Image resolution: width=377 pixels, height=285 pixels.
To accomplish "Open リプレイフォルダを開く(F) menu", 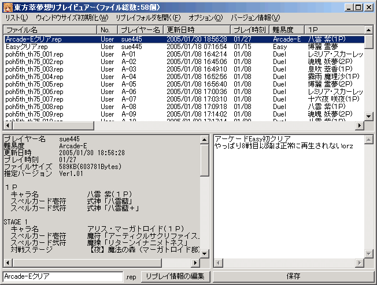I will pos(148,18).
